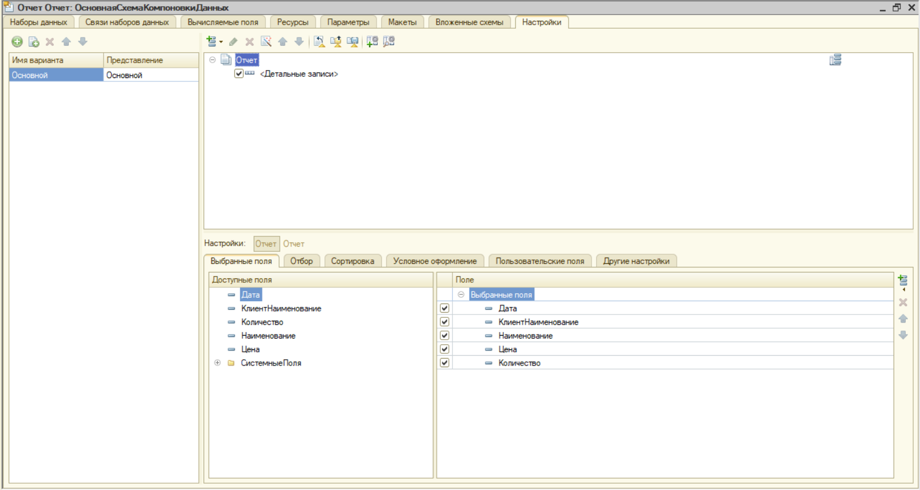Remove selected field with right-side X icon
Viewport: 920px width, 490px height.
[x=903, y=302]
